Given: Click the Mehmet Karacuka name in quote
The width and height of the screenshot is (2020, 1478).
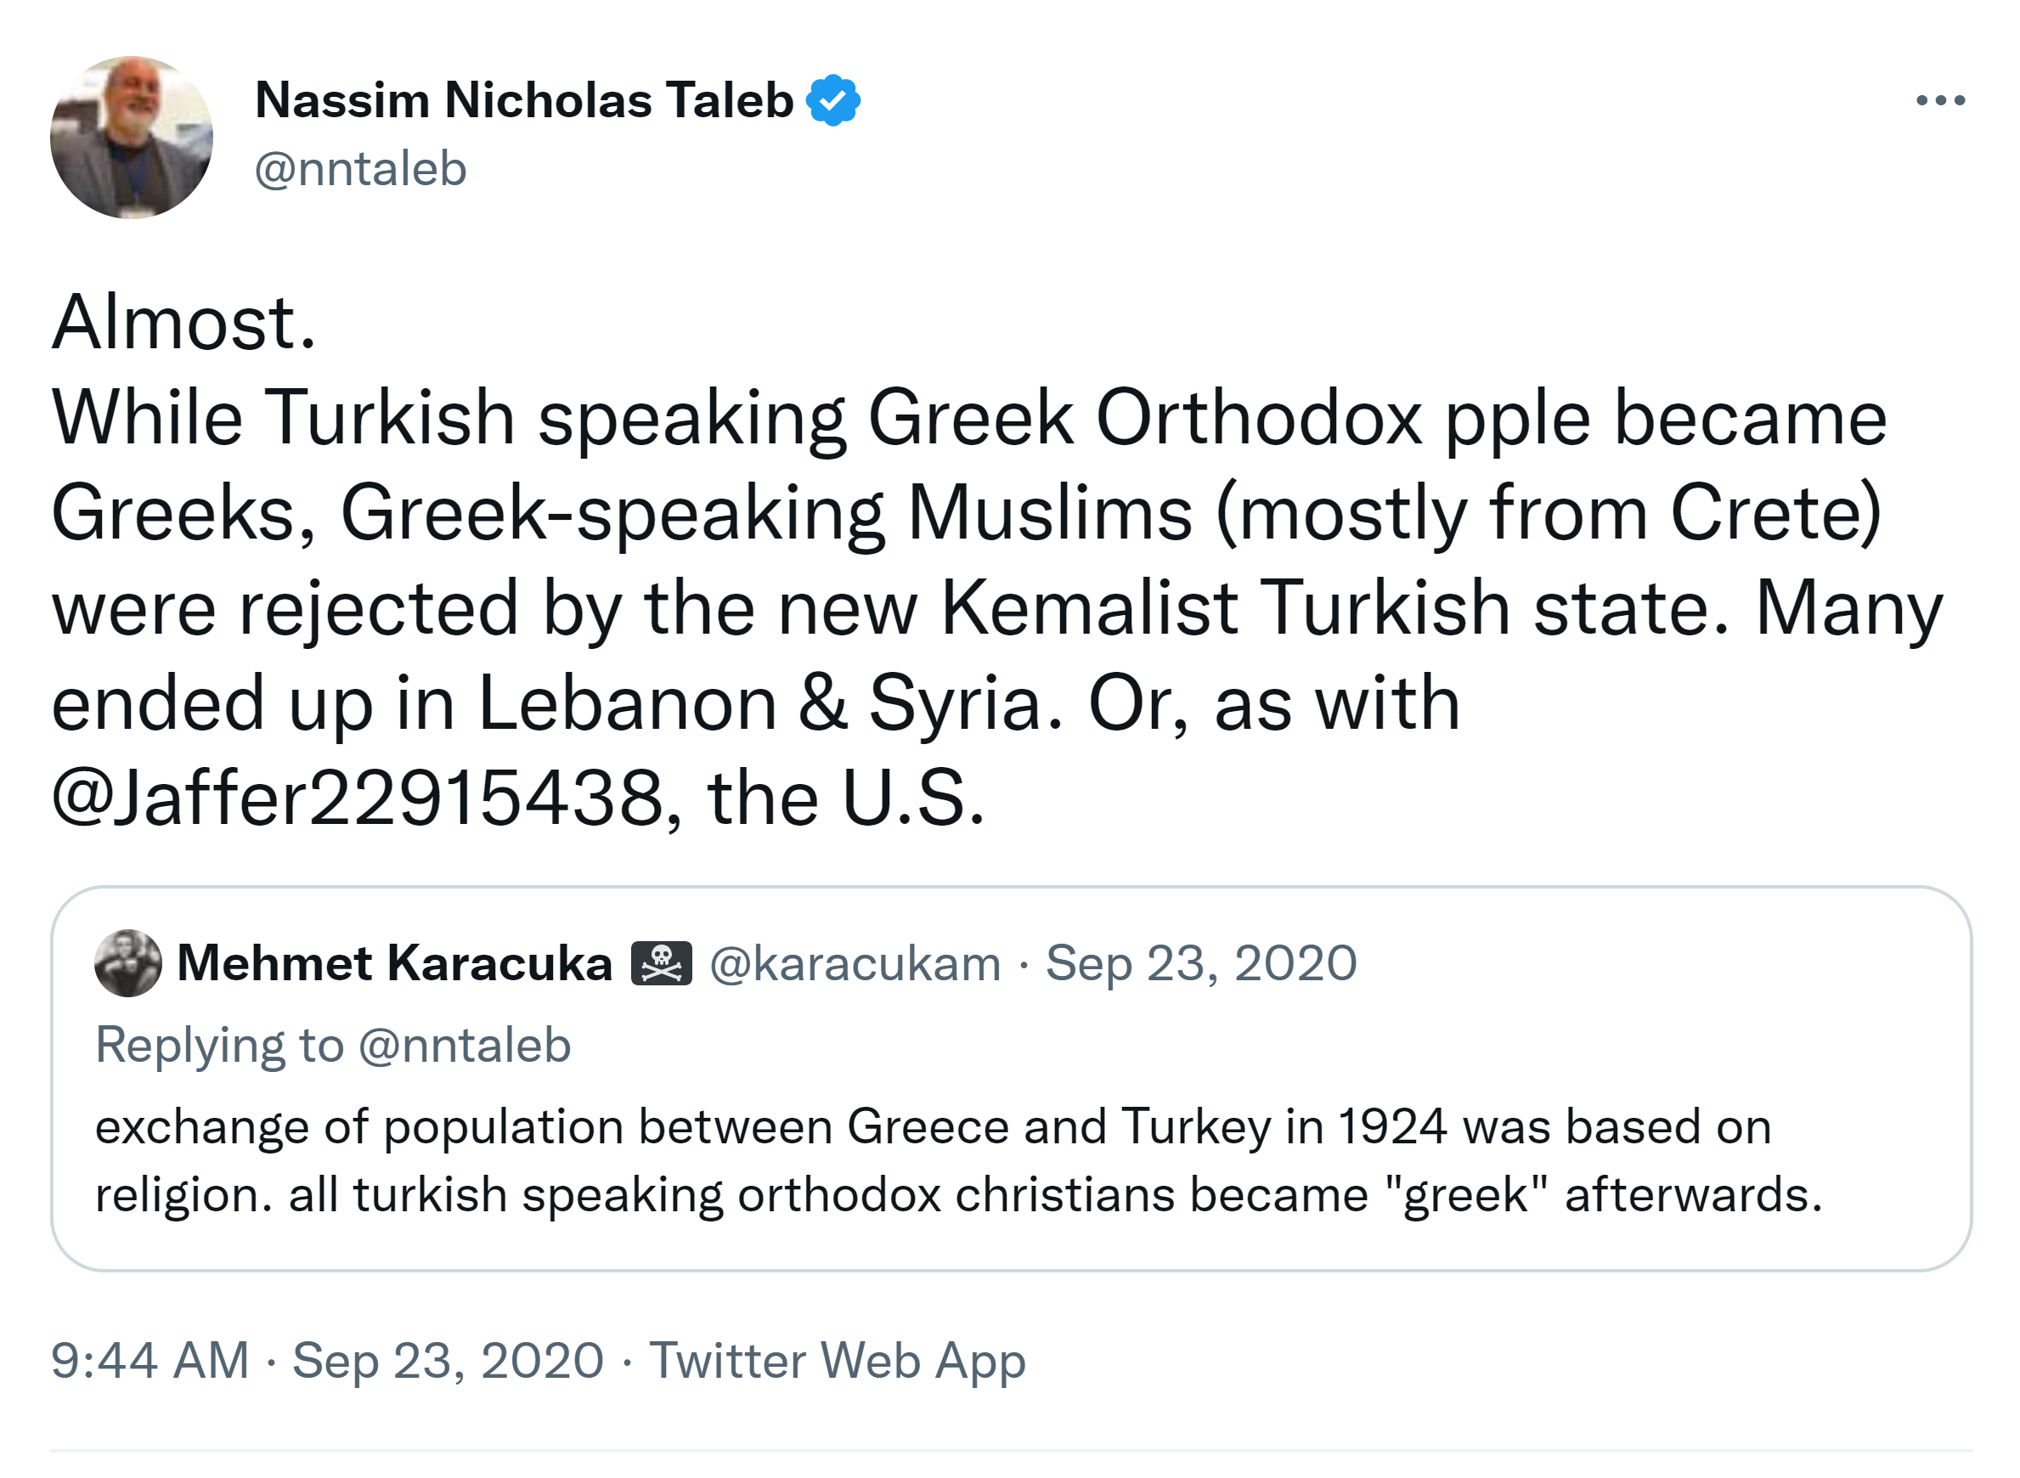Looking at the screenshot, I should click(393, 963).
